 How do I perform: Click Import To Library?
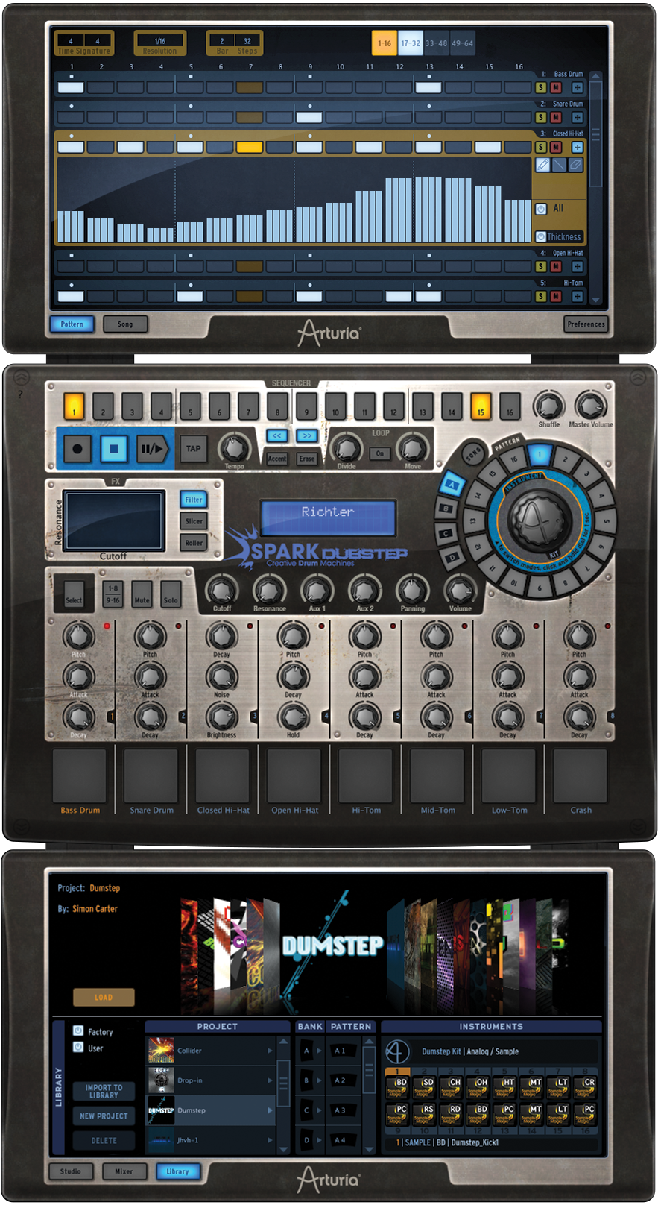point(104,1092)
